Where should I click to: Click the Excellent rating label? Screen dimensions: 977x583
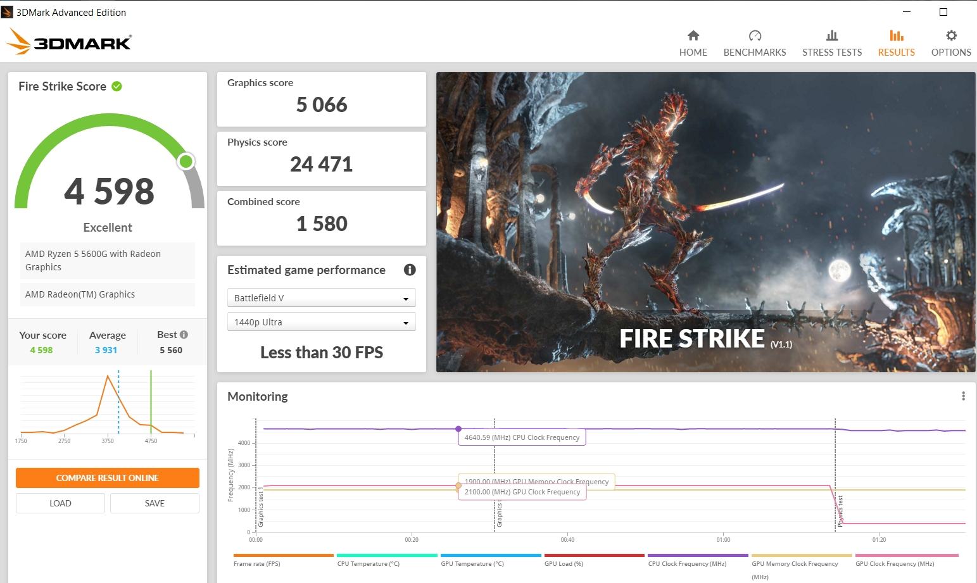click(x=108, y=227)
